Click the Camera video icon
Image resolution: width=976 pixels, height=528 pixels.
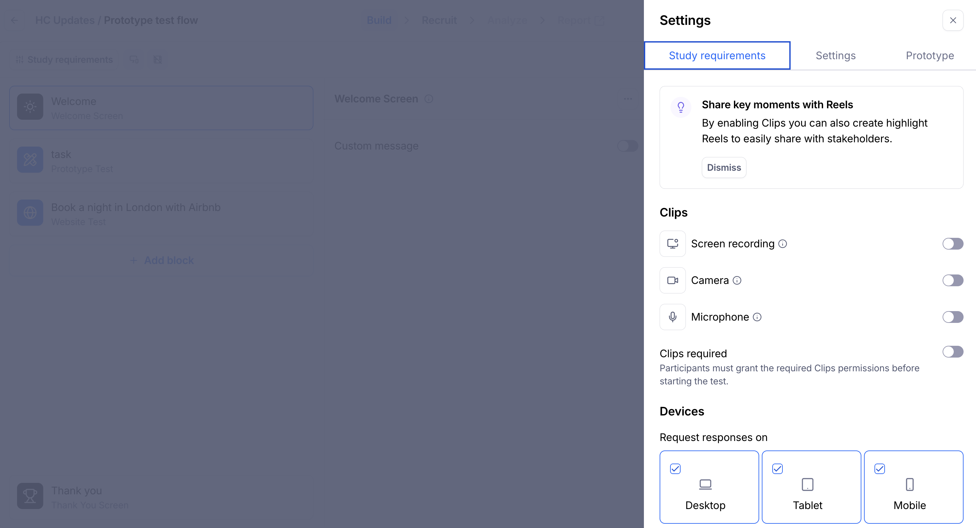click(x=672, y=280)
